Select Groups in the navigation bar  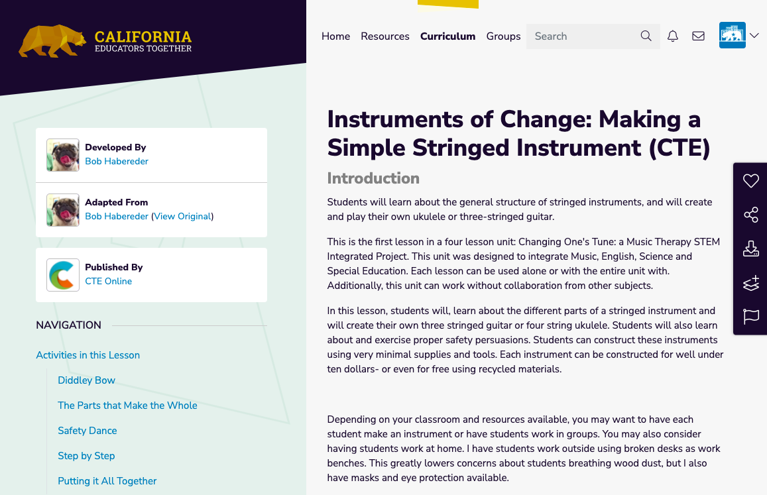pyautogui.click(x=503, y=36)
